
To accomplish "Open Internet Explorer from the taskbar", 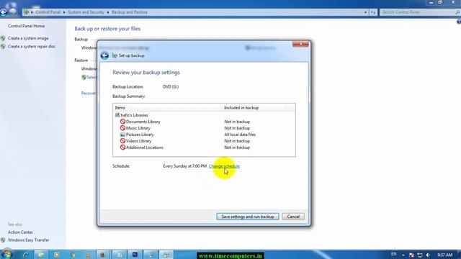I will click(26, 255).
